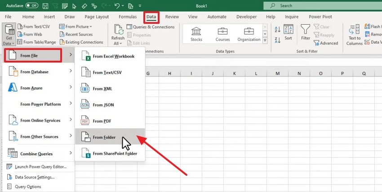The image size is (382, 192).
Task: Choose From JSON
Action: pos(110,105)
